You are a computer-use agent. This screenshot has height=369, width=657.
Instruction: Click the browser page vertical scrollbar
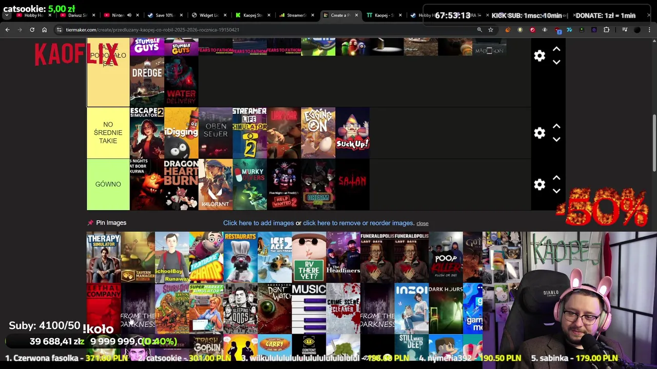pyautogui.click(x=654, y=143)
